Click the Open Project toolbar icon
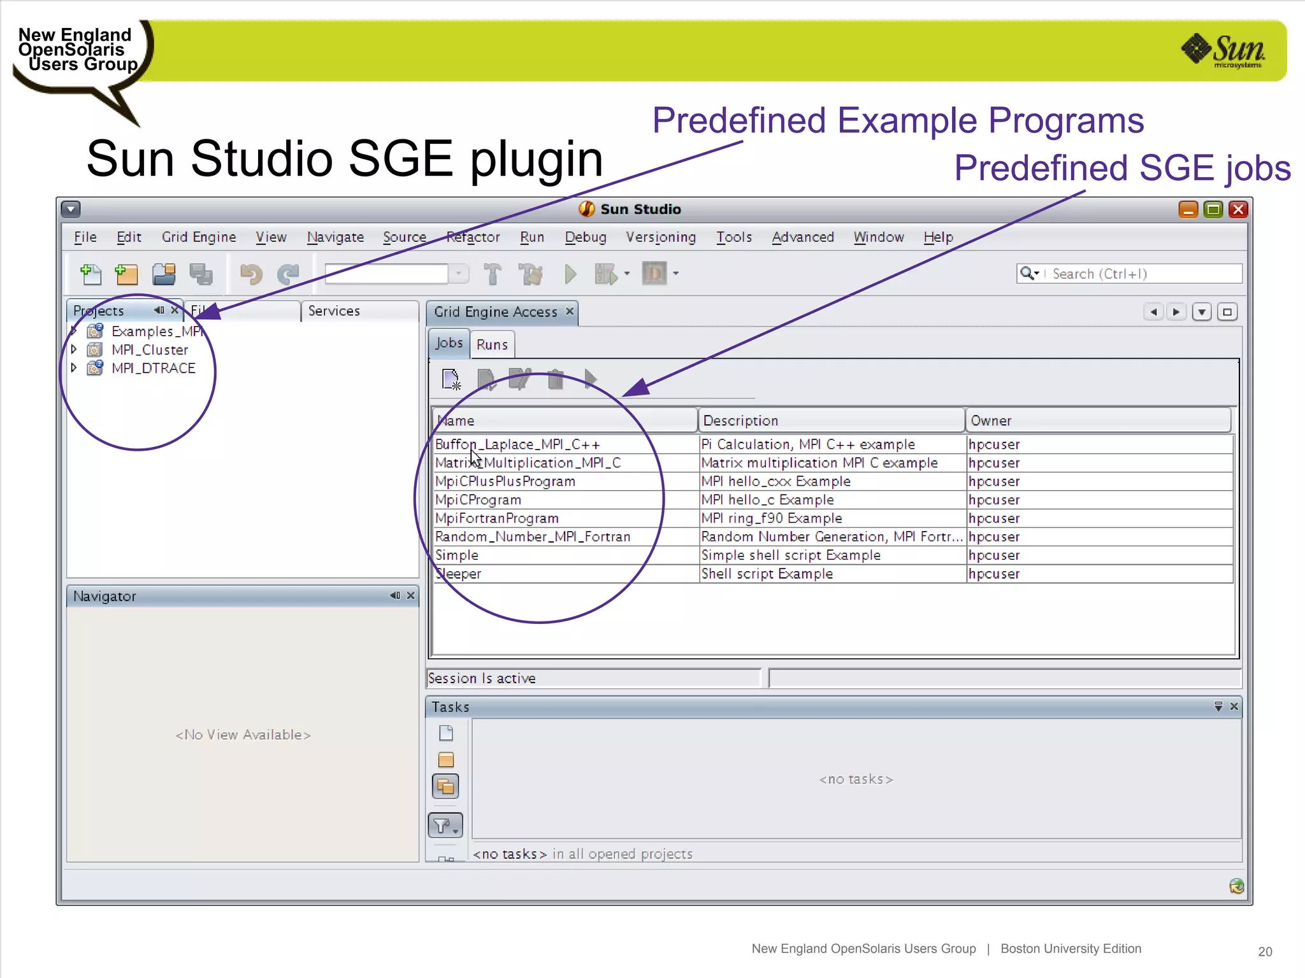 (164, 274)
